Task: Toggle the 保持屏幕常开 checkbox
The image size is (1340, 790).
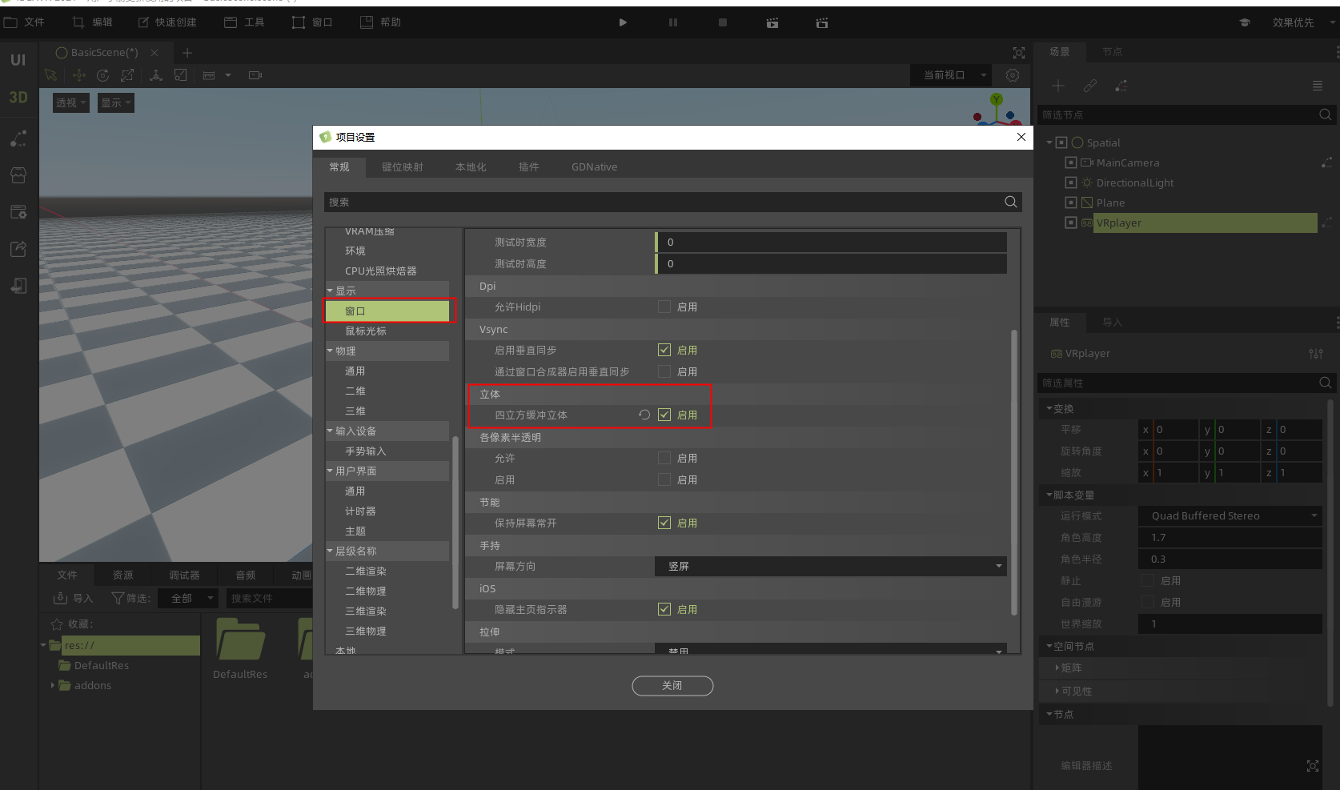Action: 664,523
